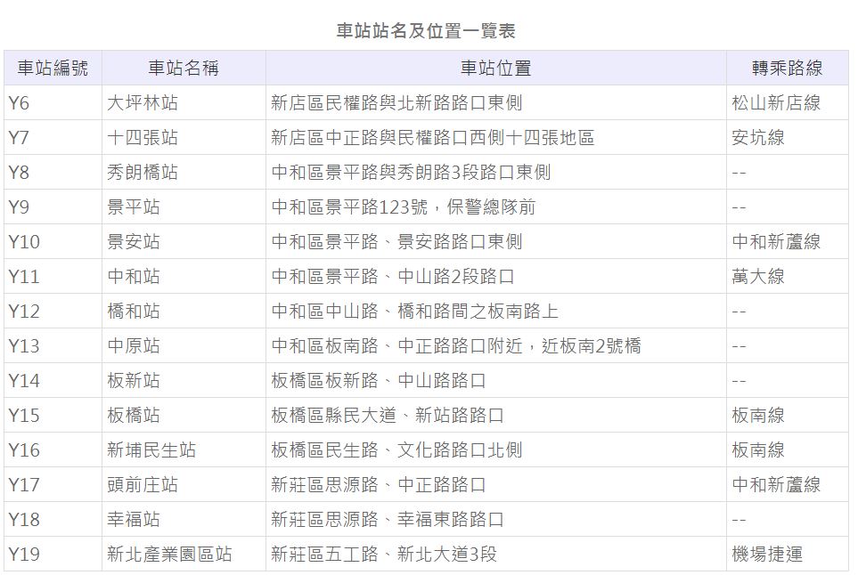
Task: Select the 車站位置 column header
Action: tap(495, 68)
